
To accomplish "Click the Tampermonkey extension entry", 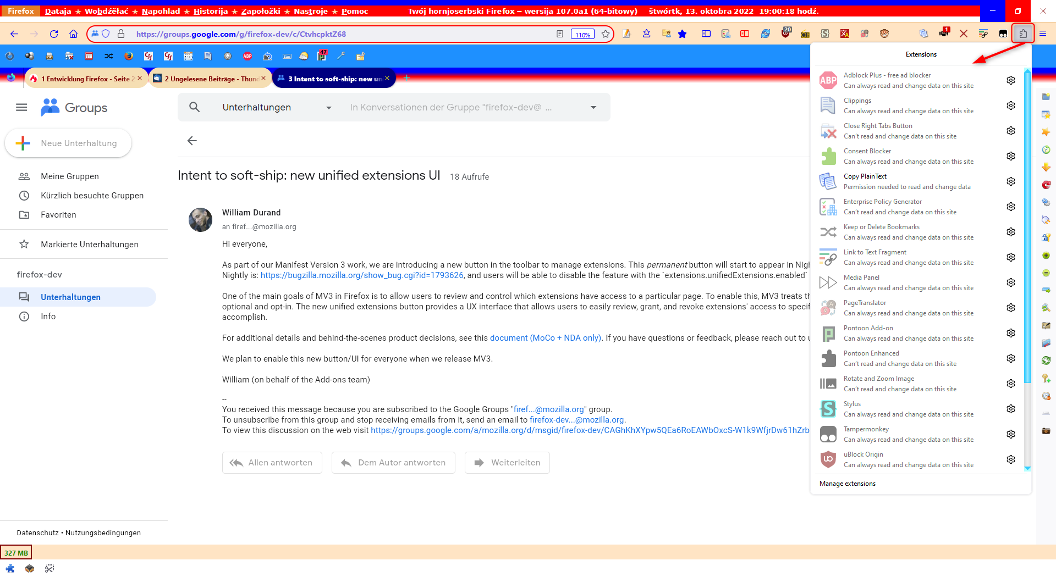I will [x=909, y=434].
